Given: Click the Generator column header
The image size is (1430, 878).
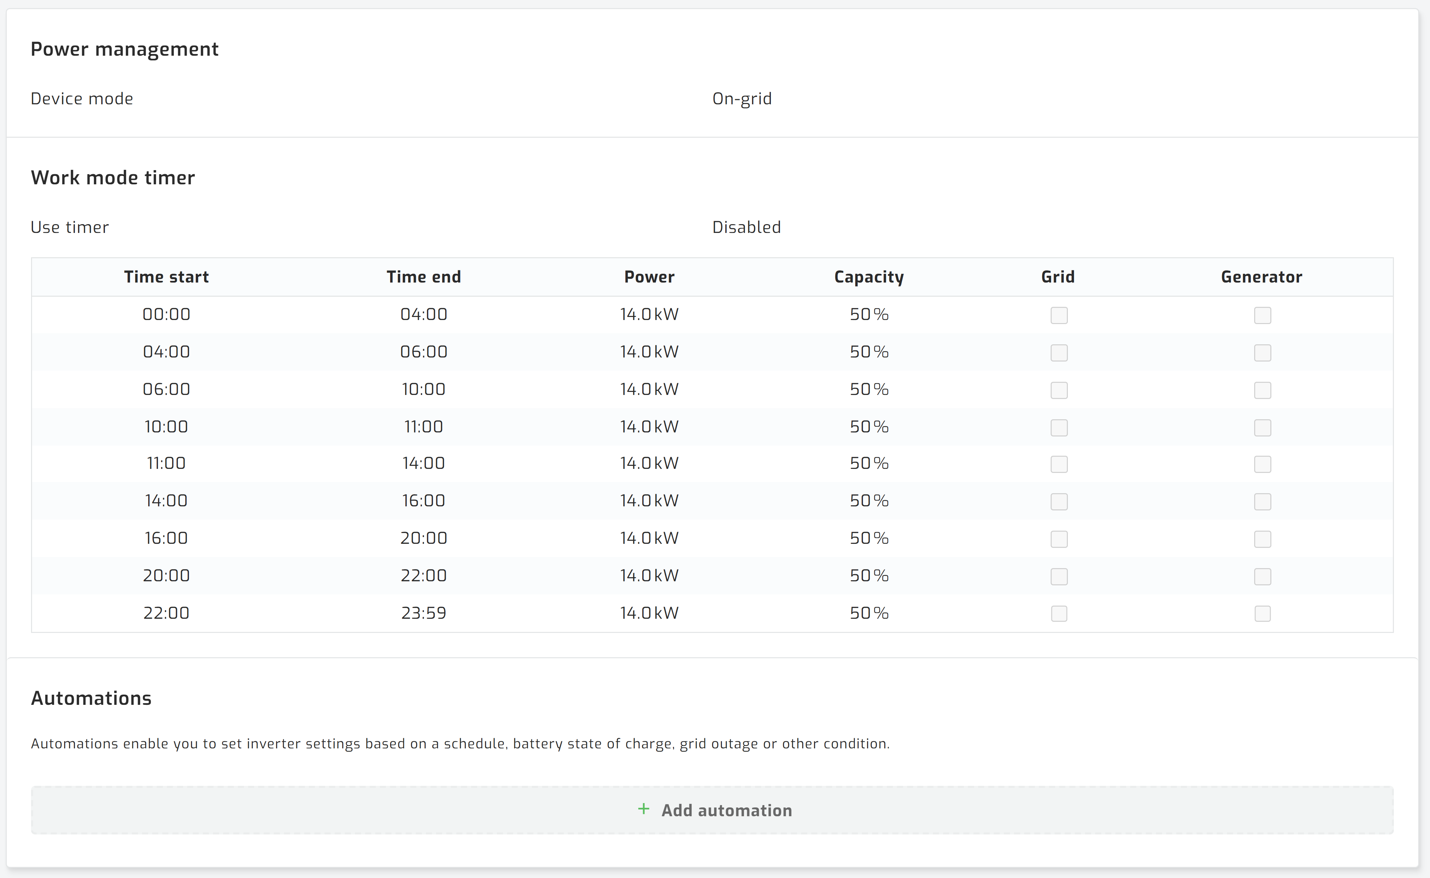Looking at the screenshot, I should tap(1261, 277).
